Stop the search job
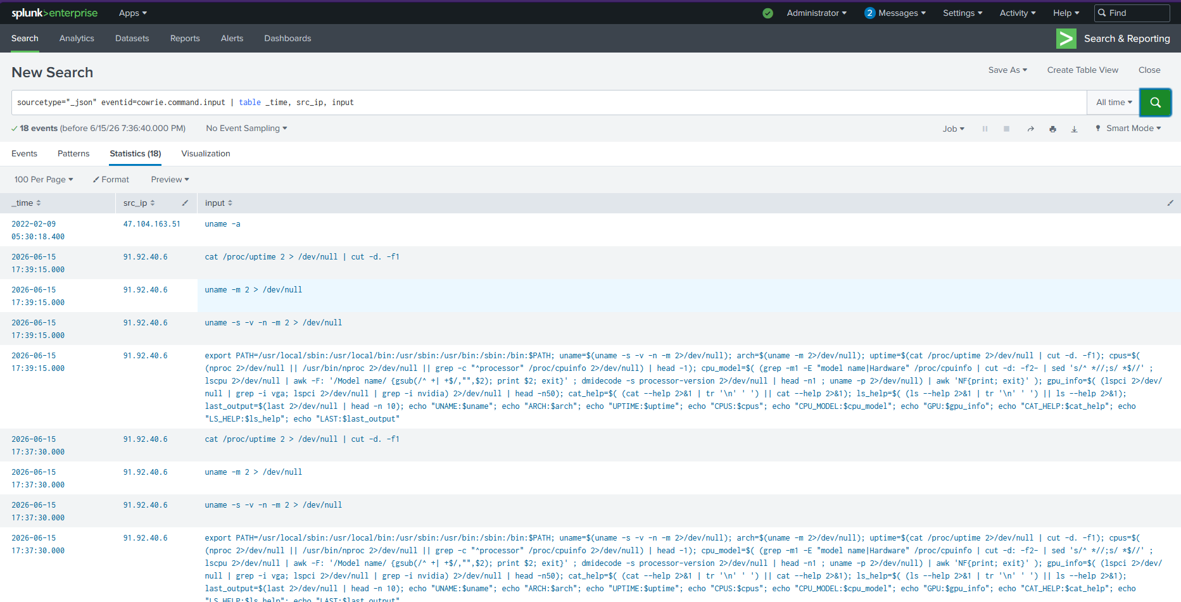1181x602 pixels. [x=1006, y=129]
